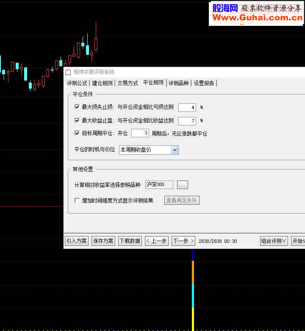Click the 00:30 elapsed time text
305x331 pixels.
click(230, 241)
